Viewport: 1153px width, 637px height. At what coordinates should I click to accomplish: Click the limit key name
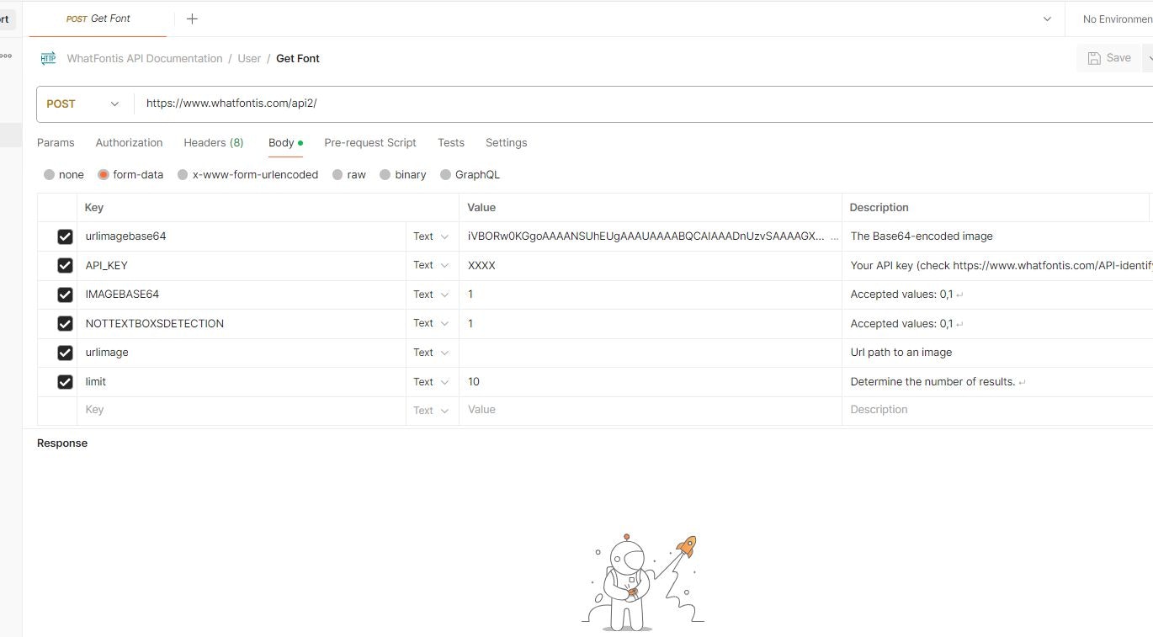point(96,382)
